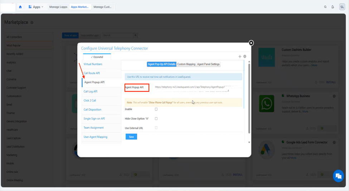Image resolution: width=349 pixels, height=191 pixels.
Task: Open Virtual Numbers section
Action: pos(93,64)
